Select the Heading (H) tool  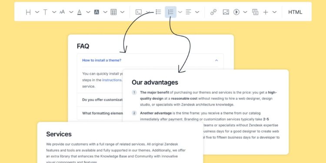click(28, 12)
